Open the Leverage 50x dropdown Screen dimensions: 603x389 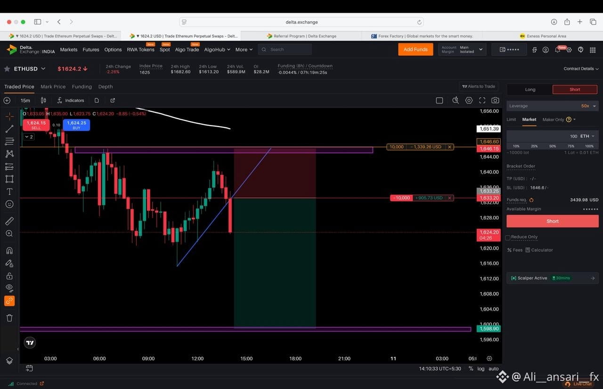pyautogui.click(x=553, y=106)
